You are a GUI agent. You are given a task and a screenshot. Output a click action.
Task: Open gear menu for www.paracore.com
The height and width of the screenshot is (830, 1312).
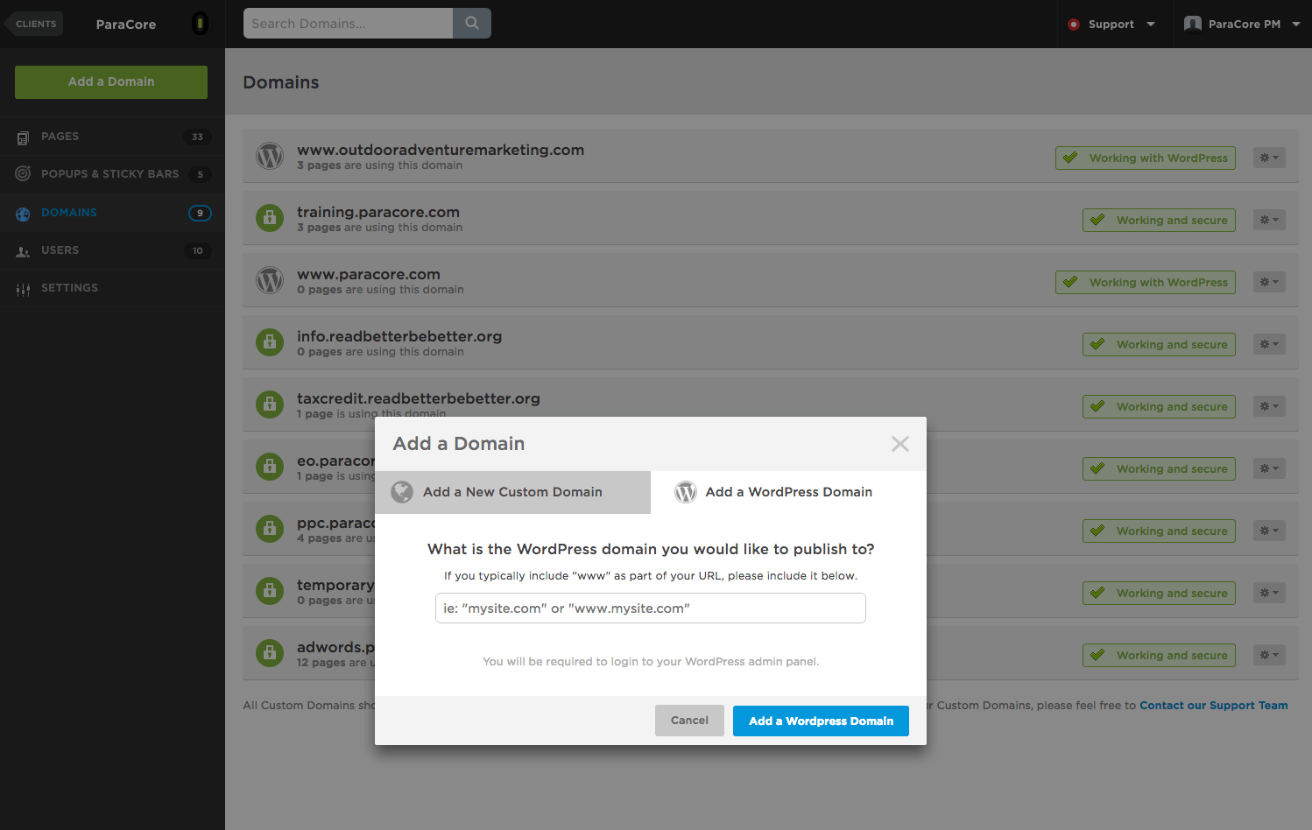pos(1269,282)
